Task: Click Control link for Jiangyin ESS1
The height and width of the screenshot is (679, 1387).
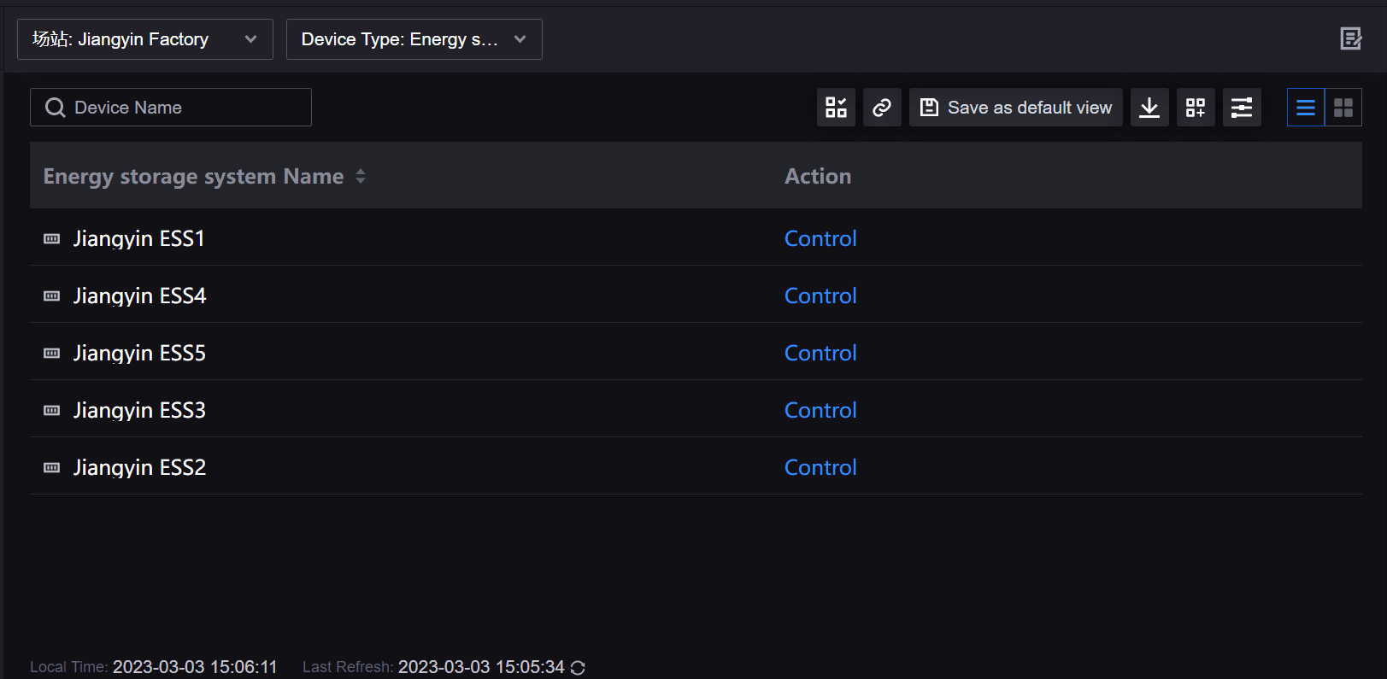Action: click(x=820, y=238)
